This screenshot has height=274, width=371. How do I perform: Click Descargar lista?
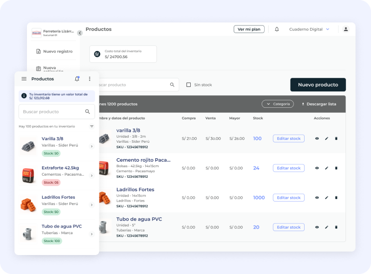click(319, 104)
